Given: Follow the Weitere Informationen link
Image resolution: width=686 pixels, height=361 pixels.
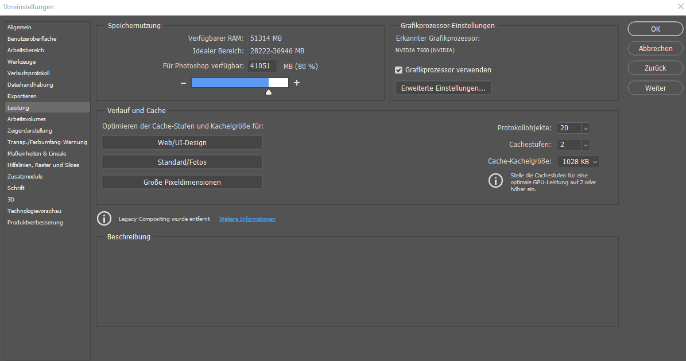Looking at the screenshot, I should pos(247,219).
